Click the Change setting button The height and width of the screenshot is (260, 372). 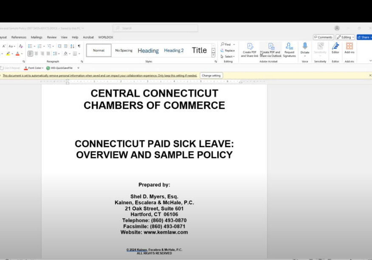(211, 76)
